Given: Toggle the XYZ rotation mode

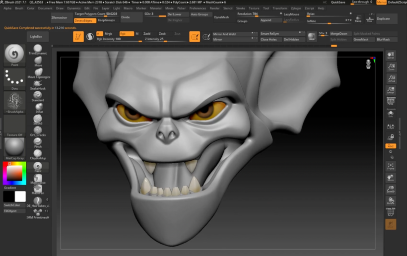Looking at the screenshot, I should click(x=391, y=146).
